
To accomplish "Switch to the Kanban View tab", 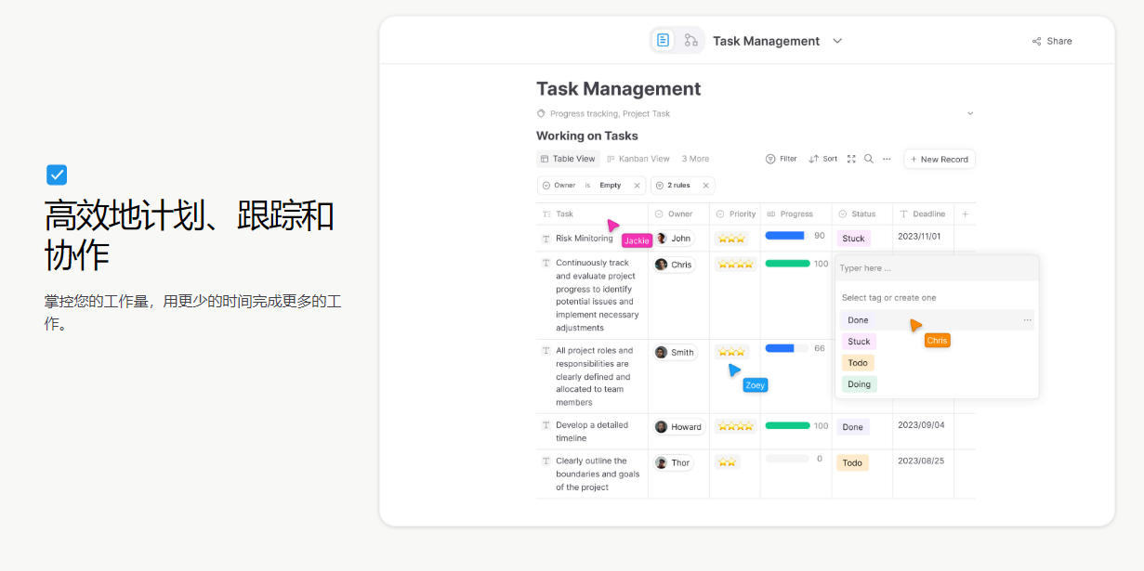I will tap(638, 159).
